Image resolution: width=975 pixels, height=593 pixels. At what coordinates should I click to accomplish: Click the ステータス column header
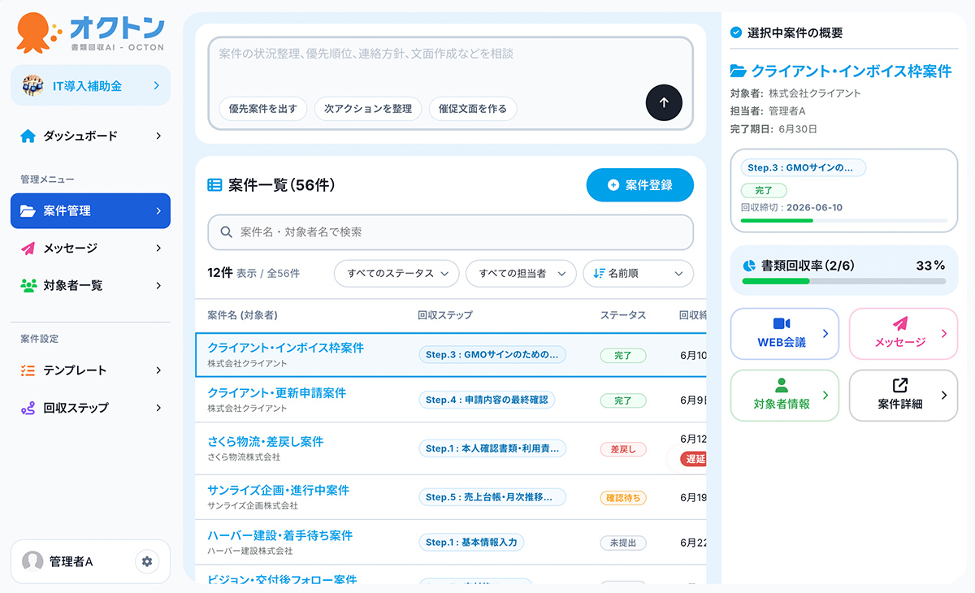623,315
